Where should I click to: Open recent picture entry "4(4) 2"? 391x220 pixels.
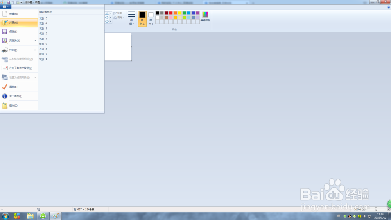click(x=71, y=34)
